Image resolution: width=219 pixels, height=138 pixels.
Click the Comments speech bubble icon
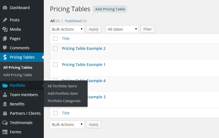point(5,48)
